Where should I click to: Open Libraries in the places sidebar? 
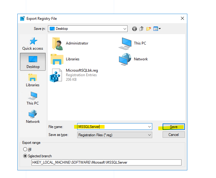pyautogui.click(x=33, y=80)
